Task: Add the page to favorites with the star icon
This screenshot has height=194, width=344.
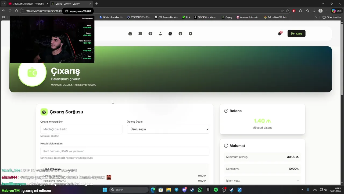Action: [287, 11]
